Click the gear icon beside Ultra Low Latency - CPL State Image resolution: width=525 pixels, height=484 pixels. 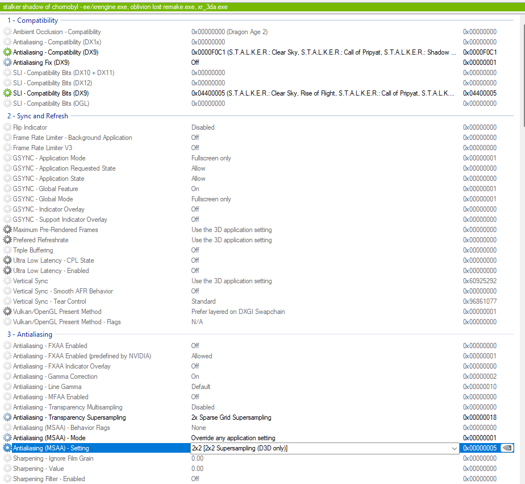click(x=7, y=260)
